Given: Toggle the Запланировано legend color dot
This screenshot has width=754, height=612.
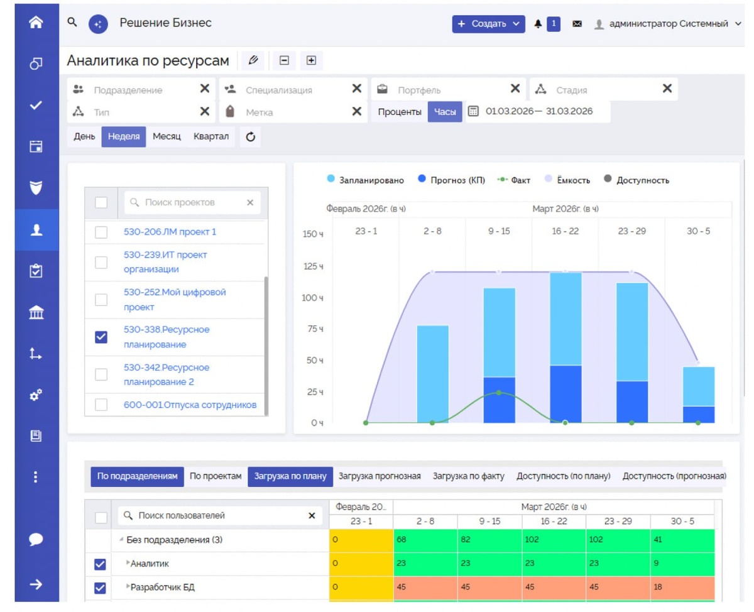Looking at the screenshot, I should click(331, 179).
